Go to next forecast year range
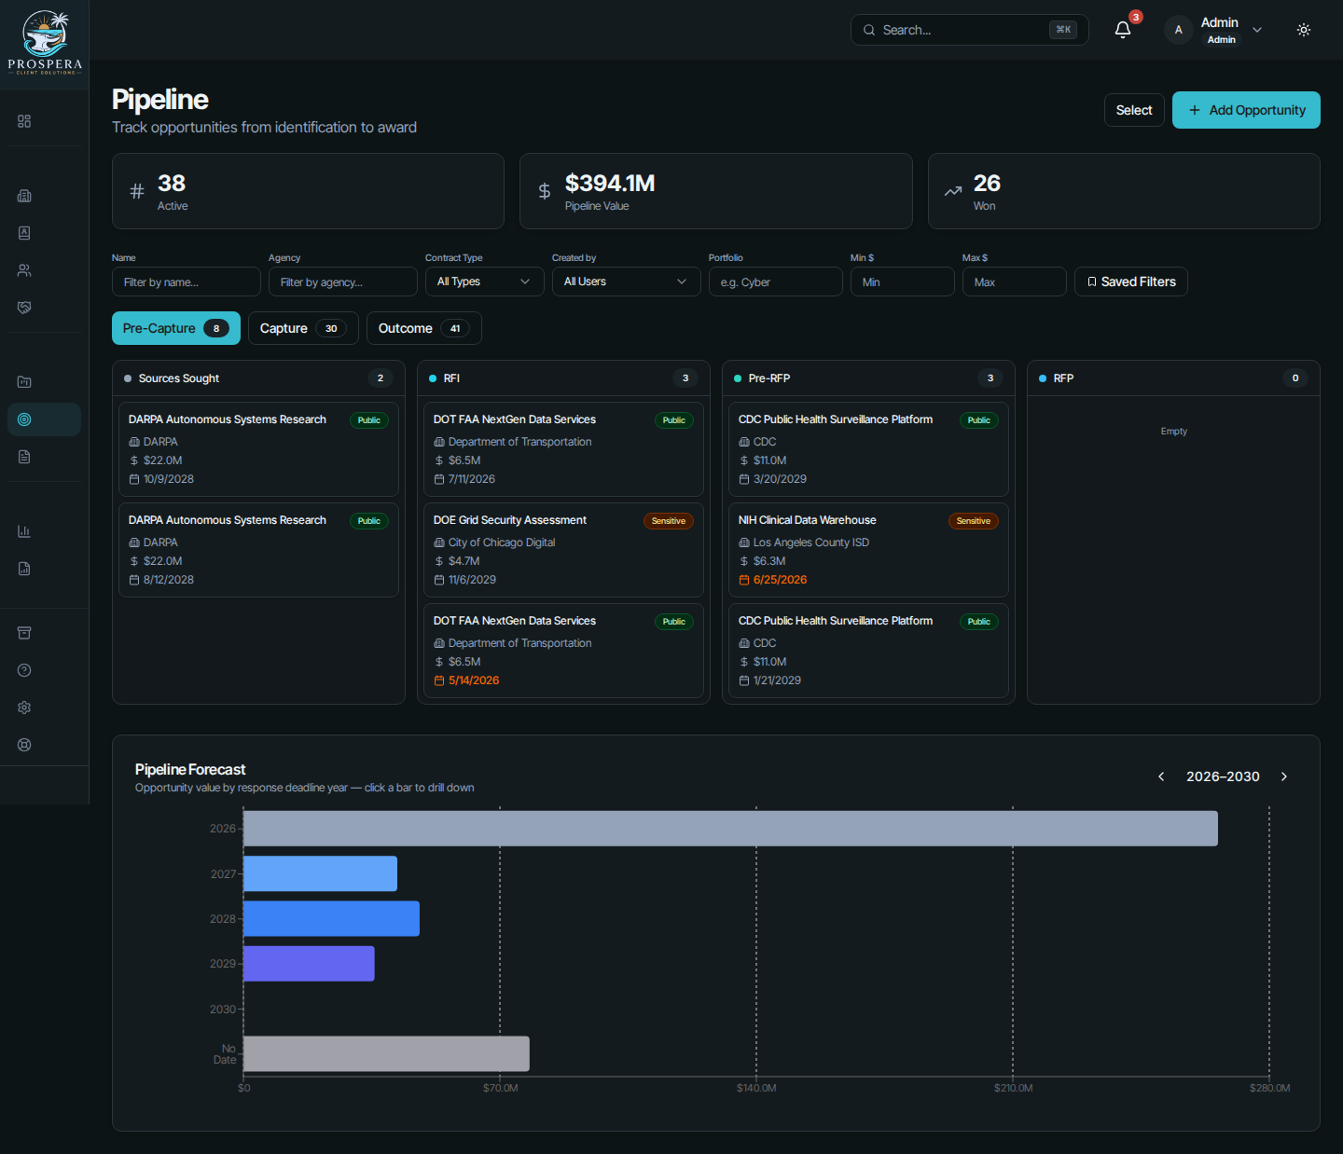This screenshot has height=1154, width=1343. (1284, 776)
